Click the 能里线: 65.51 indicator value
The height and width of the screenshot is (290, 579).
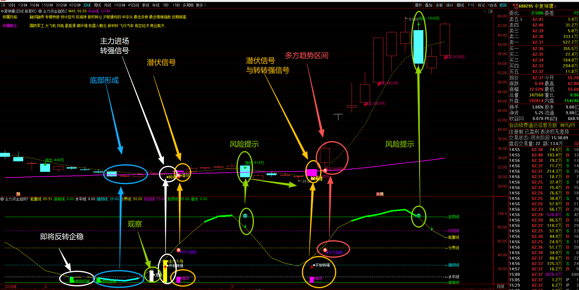coord(41,199)
